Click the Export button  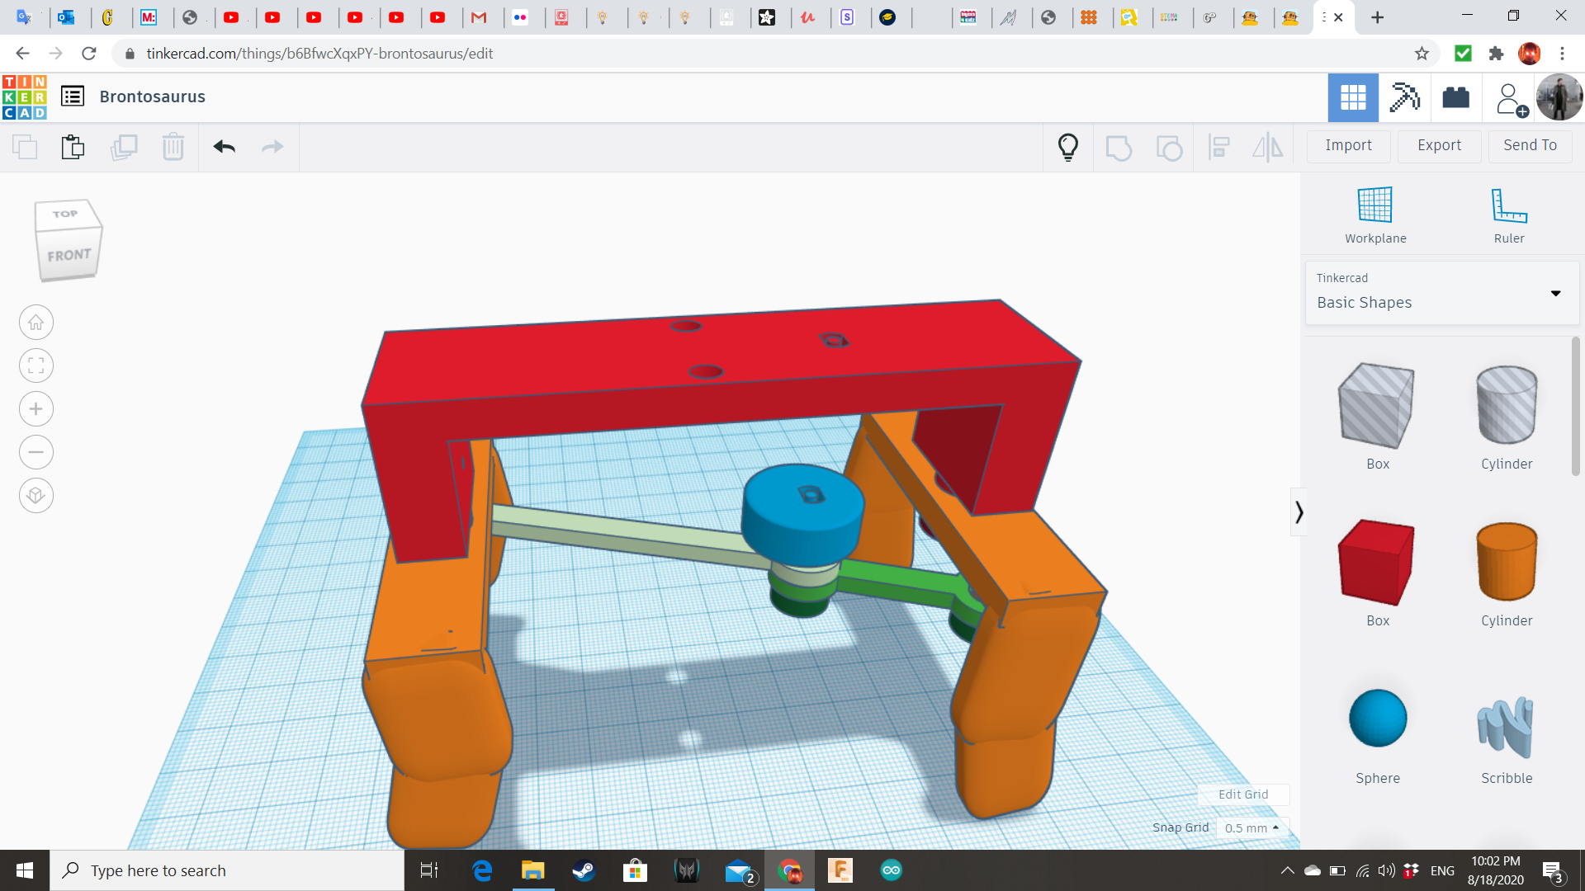[1439, 145]
